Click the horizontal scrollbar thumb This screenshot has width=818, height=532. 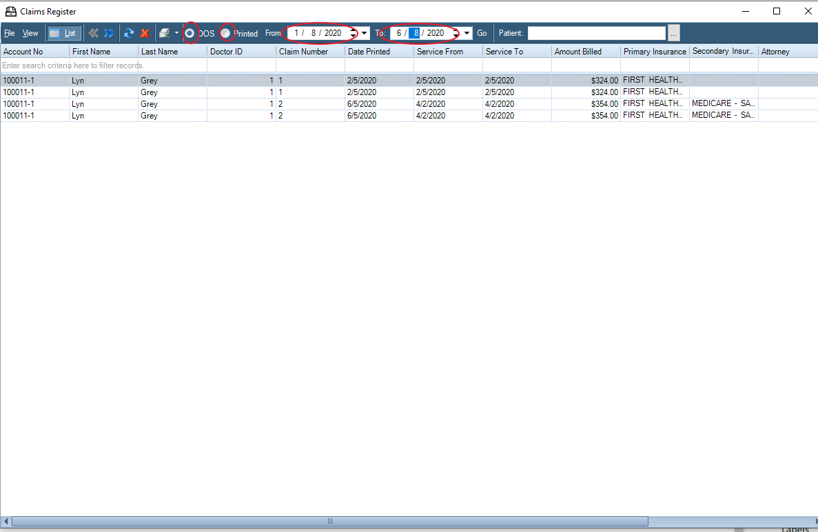(x=329, y=521)
